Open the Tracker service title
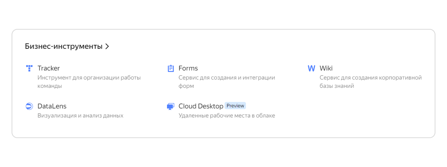Screen dimensions: 447x167 click(49, 68)
